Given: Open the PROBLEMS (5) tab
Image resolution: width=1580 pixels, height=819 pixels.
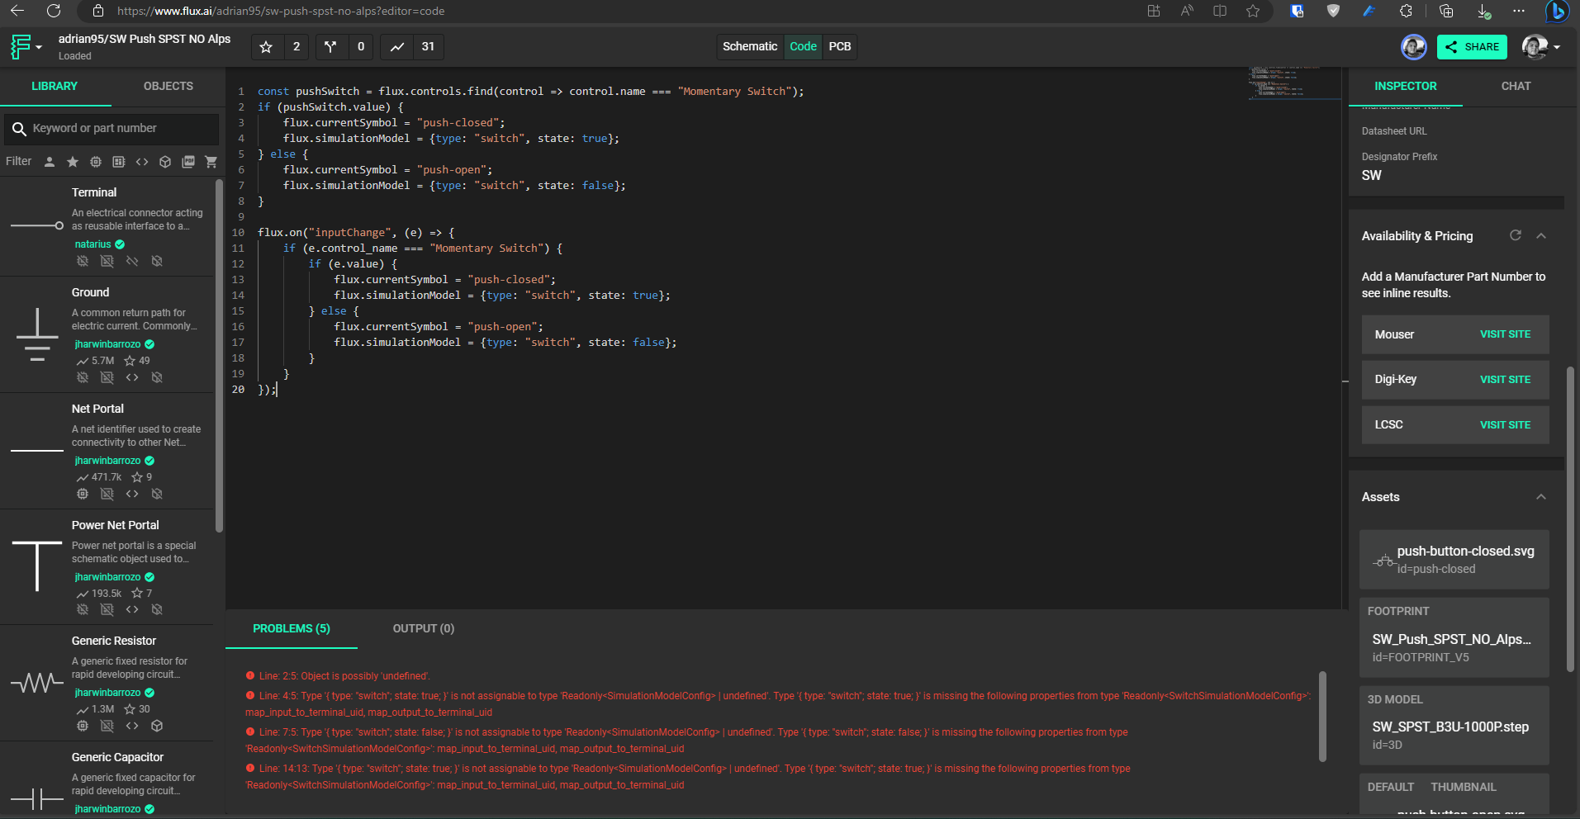Looking at the screenshot, I should coord(292,629).
